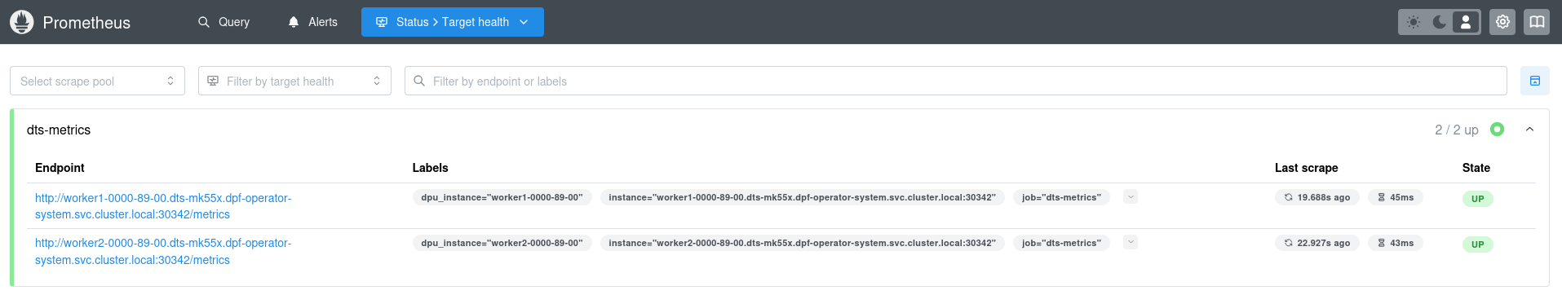Click the collapse all pools icon button
The image size is (1562, 295).
[1535, 81]
